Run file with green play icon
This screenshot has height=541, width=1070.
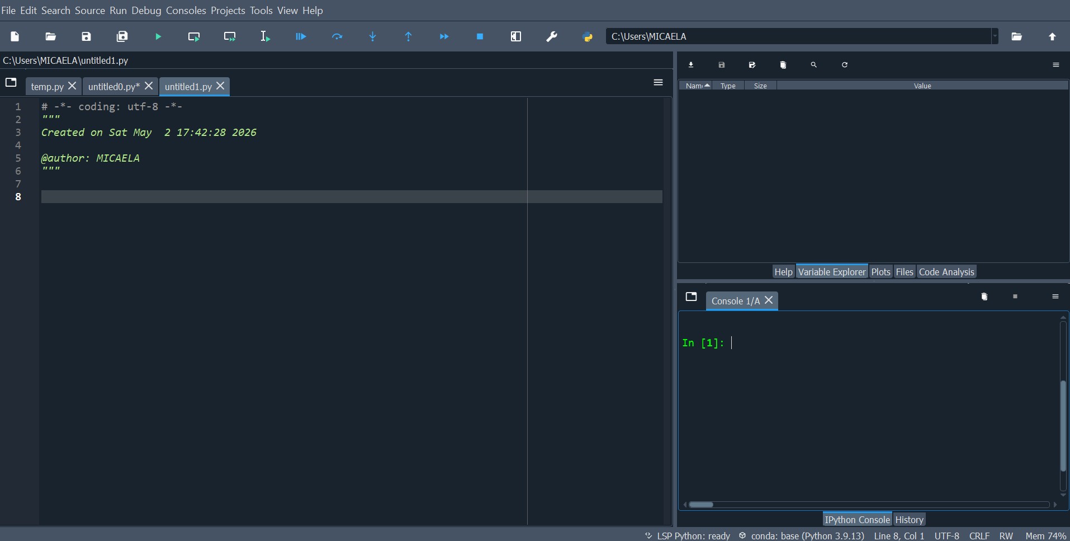[x=158, y=36]
